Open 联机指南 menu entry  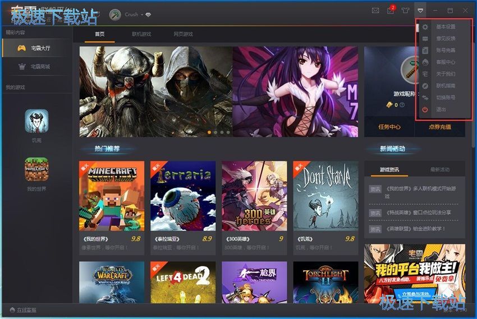446,86
